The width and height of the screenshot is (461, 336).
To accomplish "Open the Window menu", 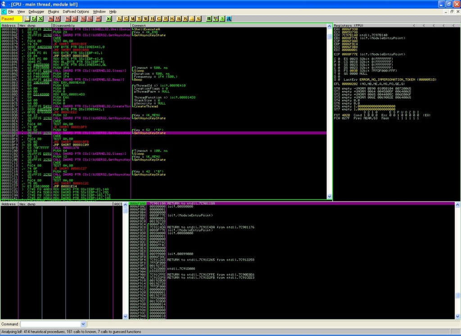I will pos(99,12).
